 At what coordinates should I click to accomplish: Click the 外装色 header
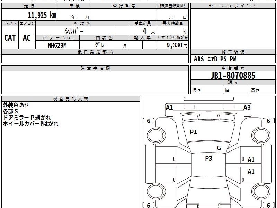(82, 23)
